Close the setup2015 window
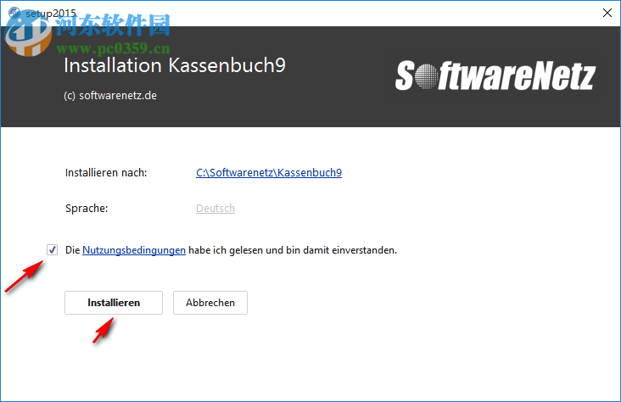This screenshot has width=621, height=402. (x=607, y=13)
